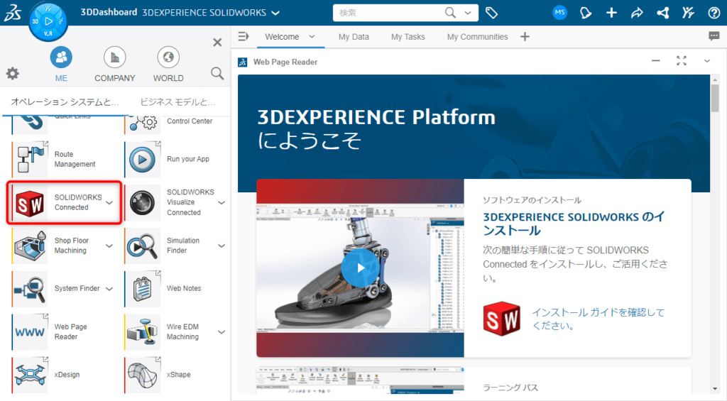Toggle the dashboard tab list panel icon
This screenshot has width=727, height=401.
[244, 36]
